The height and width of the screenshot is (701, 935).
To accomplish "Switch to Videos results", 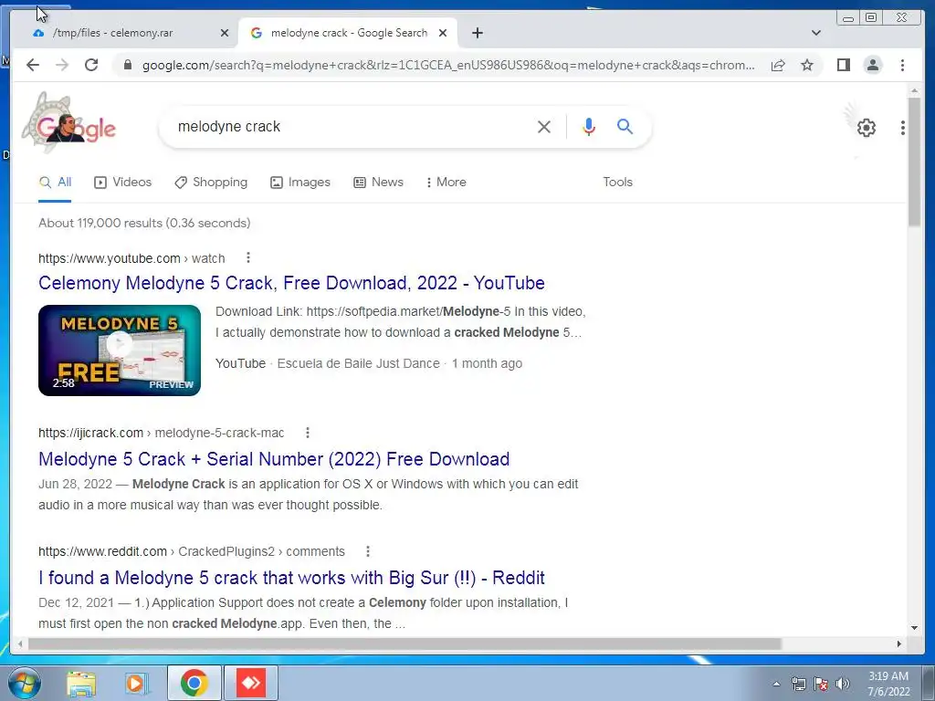I will coord(123,183).
